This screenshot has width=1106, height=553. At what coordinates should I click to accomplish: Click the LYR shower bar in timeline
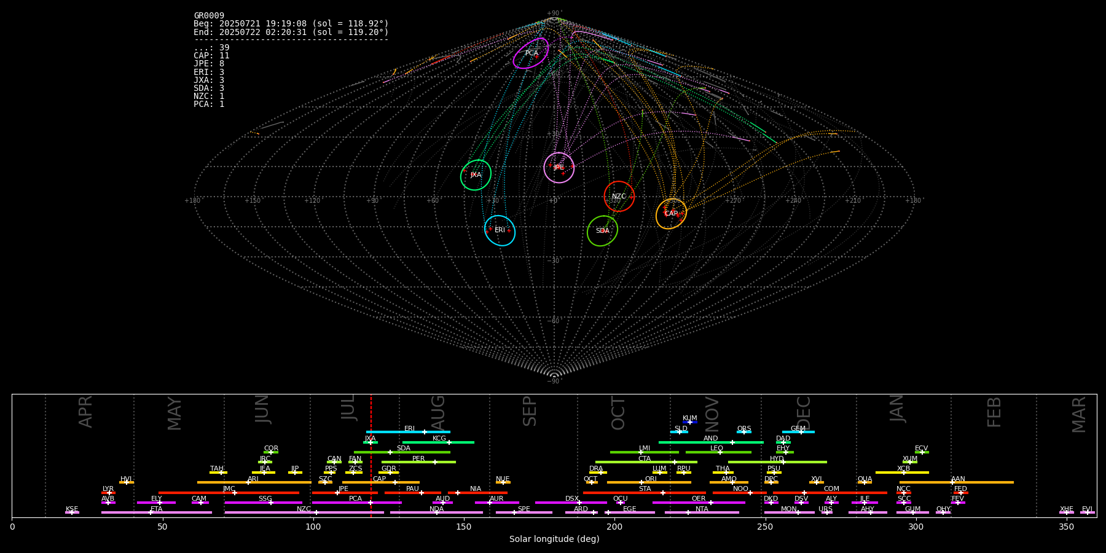108,493
